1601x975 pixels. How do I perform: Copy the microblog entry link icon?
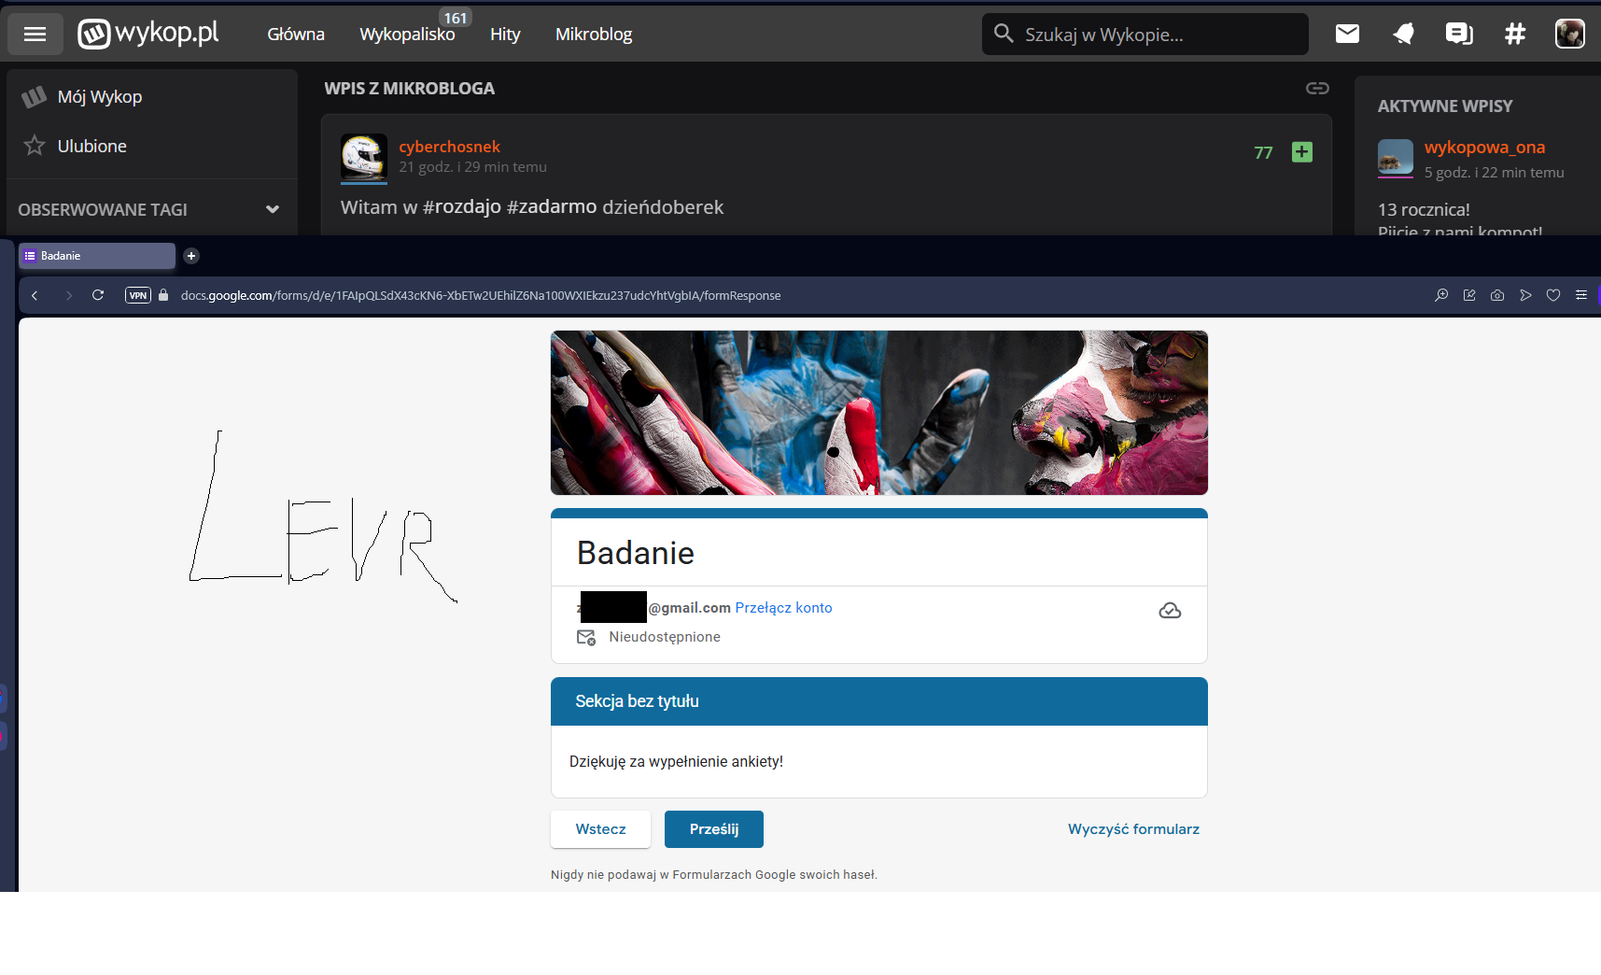click(1317, 88)
